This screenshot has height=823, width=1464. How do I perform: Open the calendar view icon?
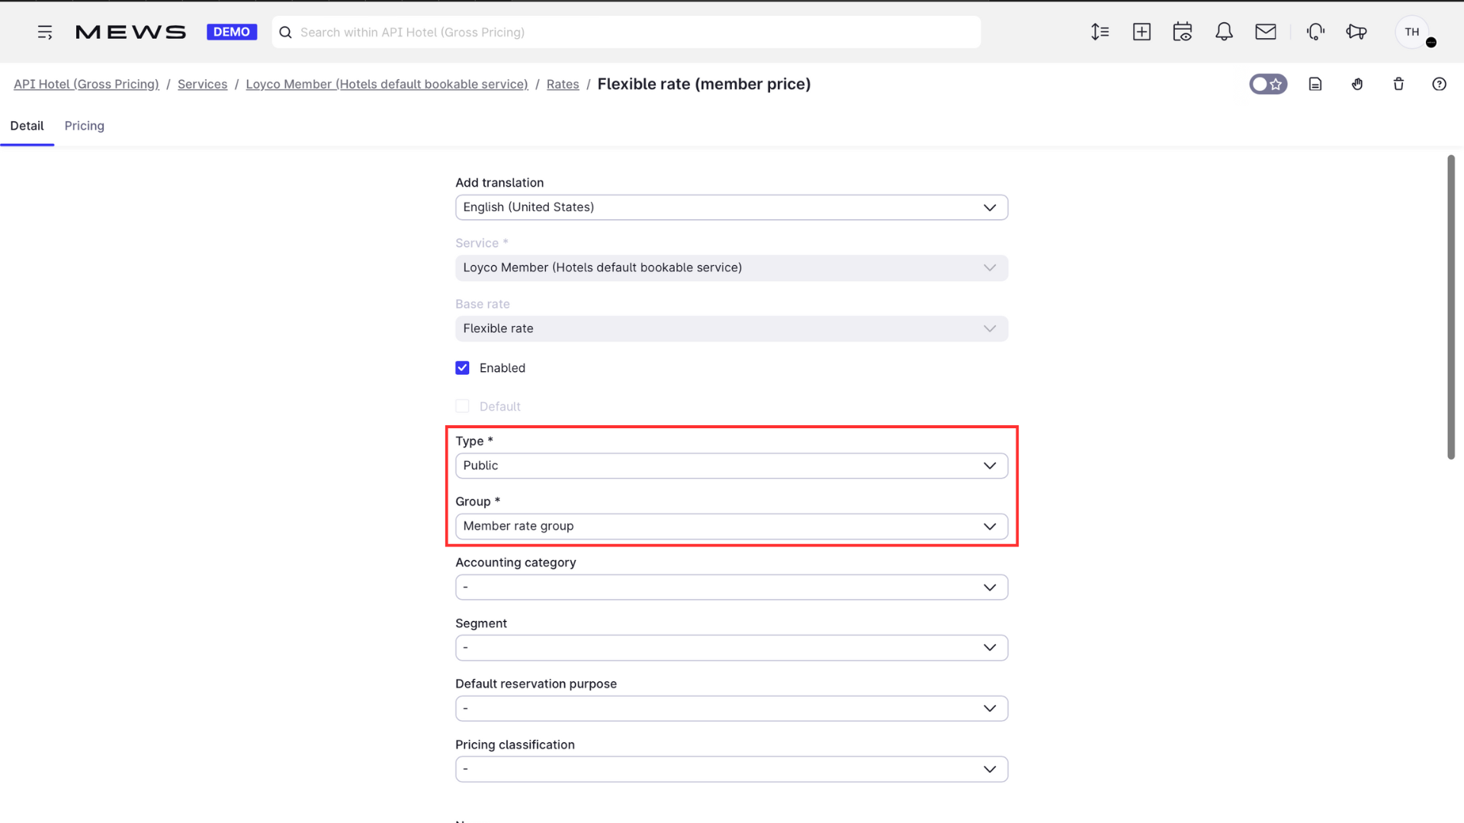(1183, 32)
